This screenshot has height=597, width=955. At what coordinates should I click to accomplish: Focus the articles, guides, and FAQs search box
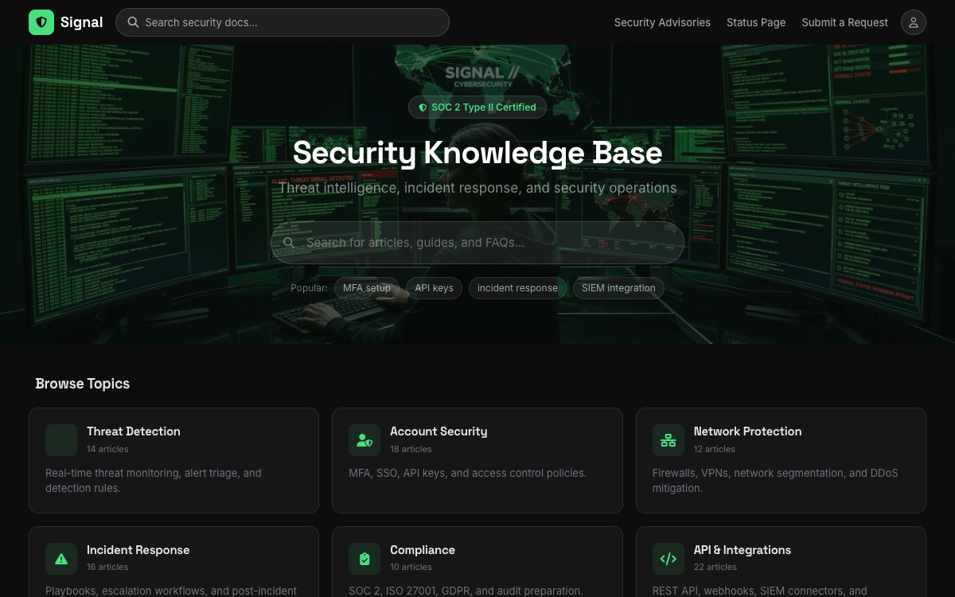(x=477, y=243)
